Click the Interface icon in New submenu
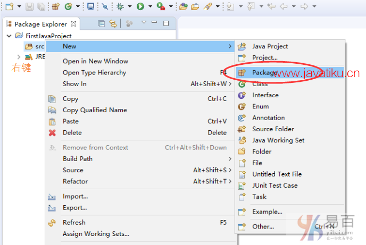 pos(242,95)
